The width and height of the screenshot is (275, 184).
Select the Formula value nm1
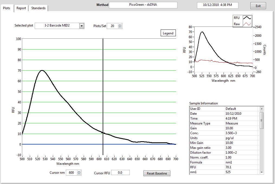(x=229, y=162)
